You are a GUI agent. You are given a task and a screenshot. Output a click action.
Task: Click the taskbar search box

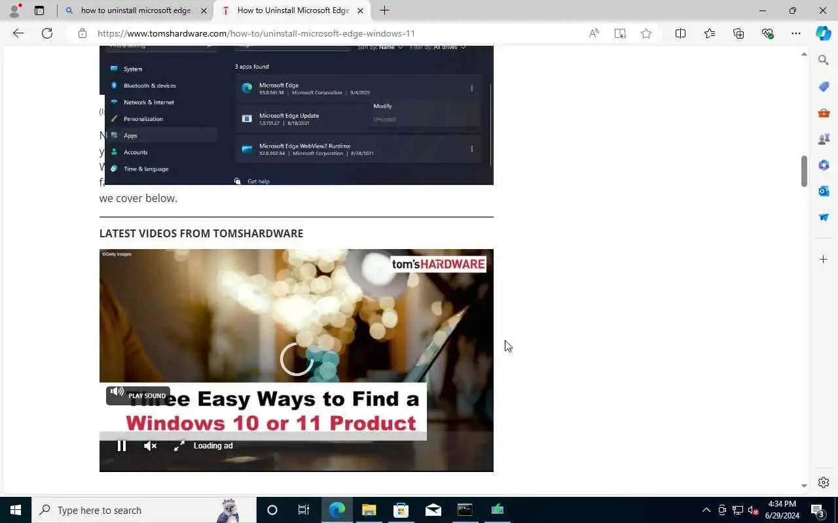tap(144, 510)
